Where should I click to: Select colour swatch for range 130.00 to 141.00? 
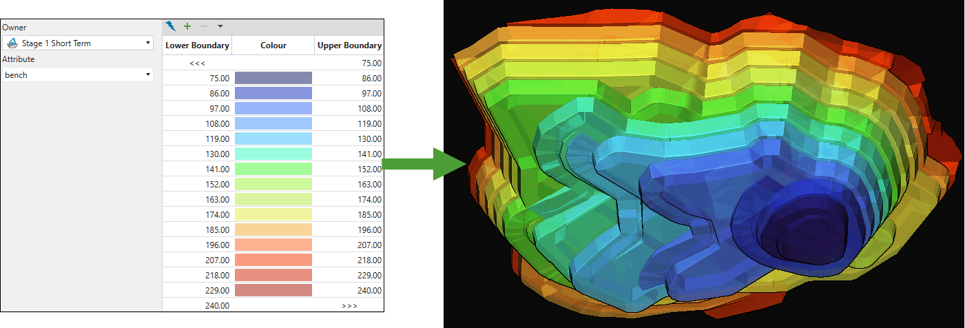click(273, 154)
